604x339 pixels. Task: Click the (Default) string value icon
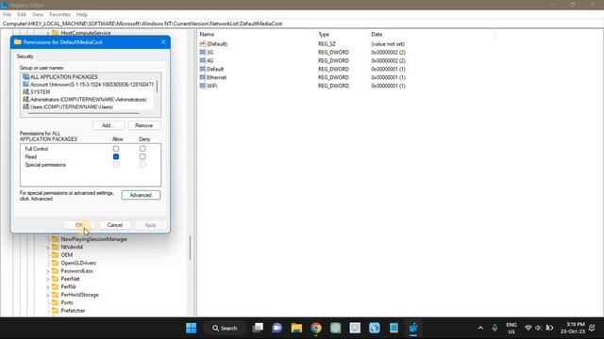coord(203,43)
